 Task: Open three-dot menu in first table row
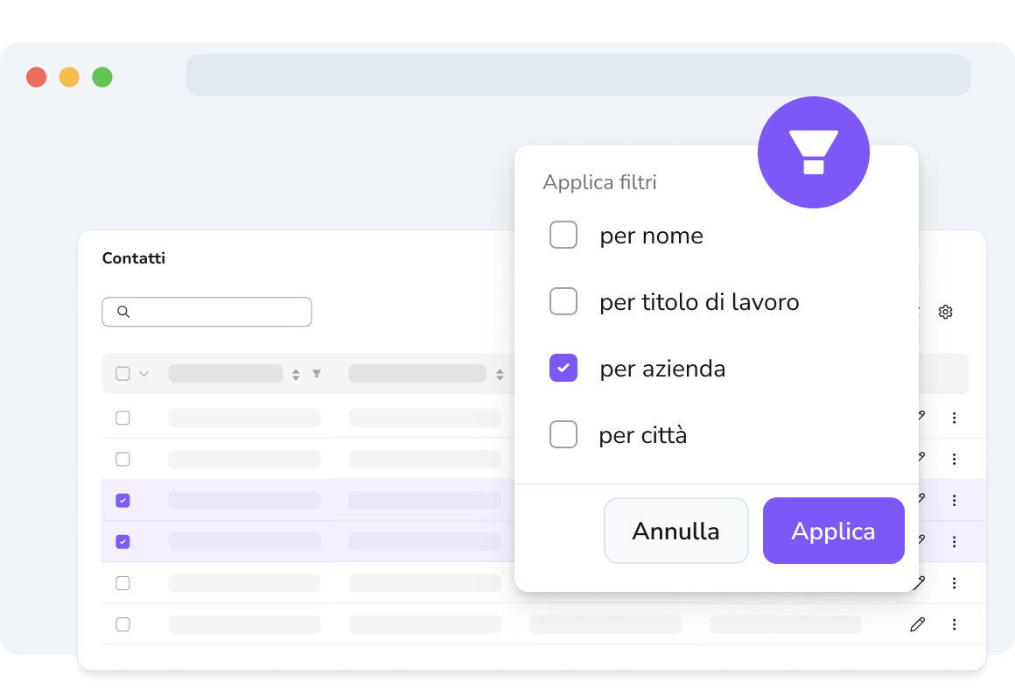click(954, 418)
